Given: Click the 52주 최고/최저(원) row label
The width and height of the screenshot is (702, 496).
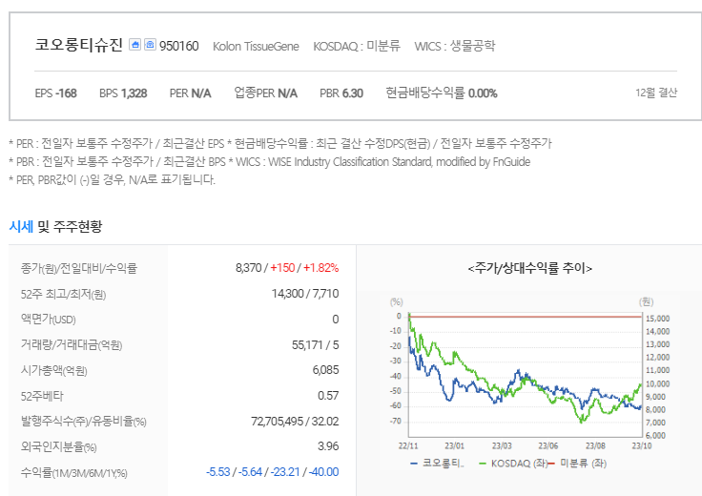Looking at the screenshot, I should (x=63, y=295).
